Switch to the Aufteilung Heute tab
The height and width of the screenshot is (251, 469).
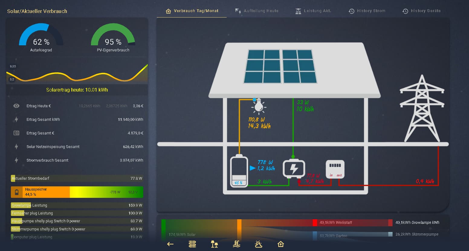click(257, 11)
